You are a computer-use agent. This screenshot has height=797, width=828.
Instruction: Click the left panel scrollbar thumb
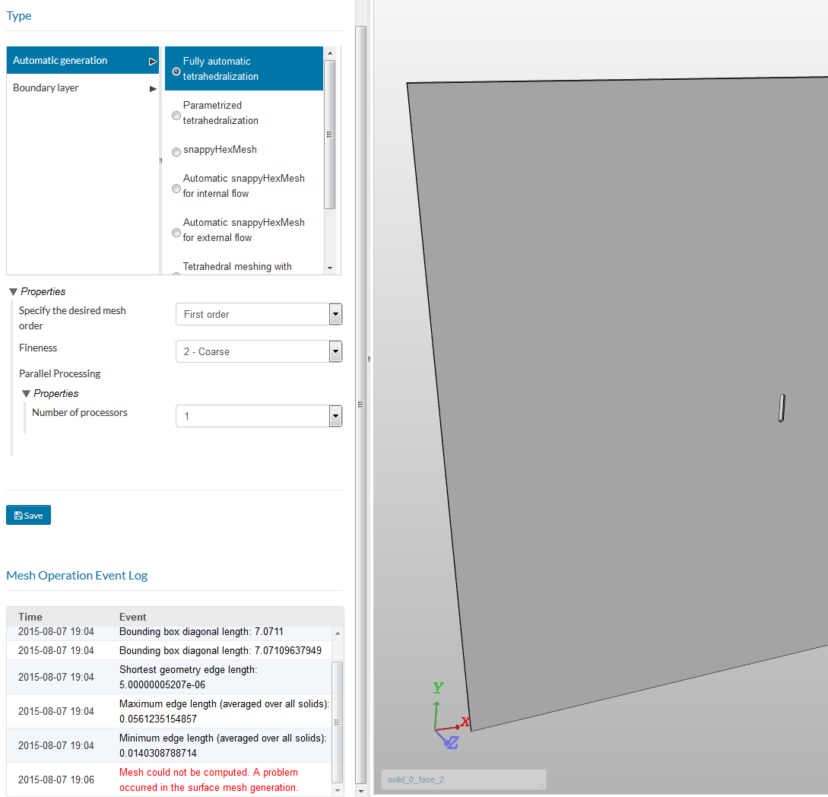tap(360, 404)
